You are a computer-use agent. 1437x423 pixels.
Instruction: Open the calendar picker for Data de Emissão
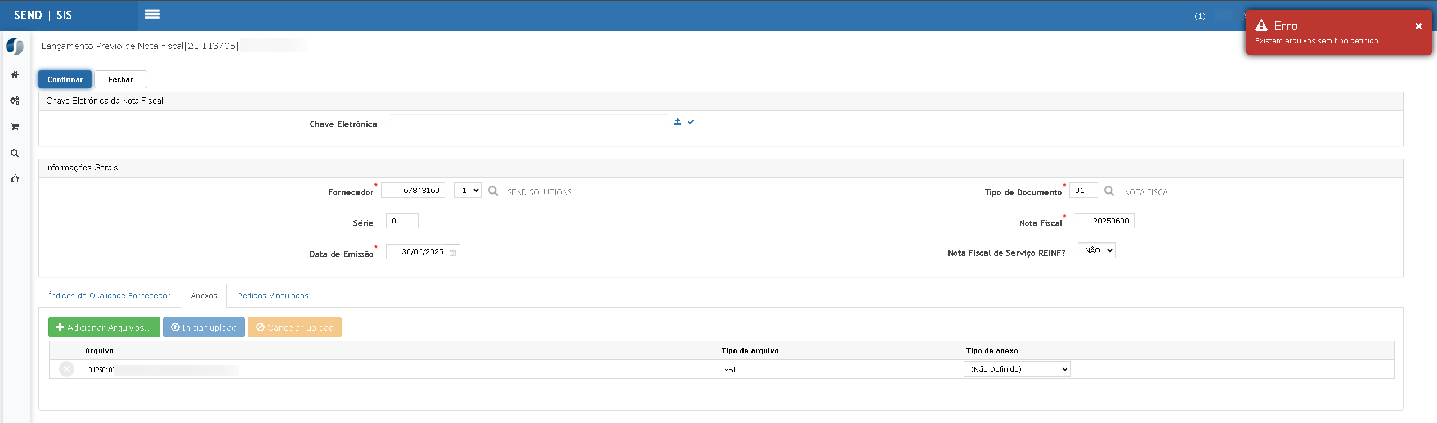coord(453,252)
